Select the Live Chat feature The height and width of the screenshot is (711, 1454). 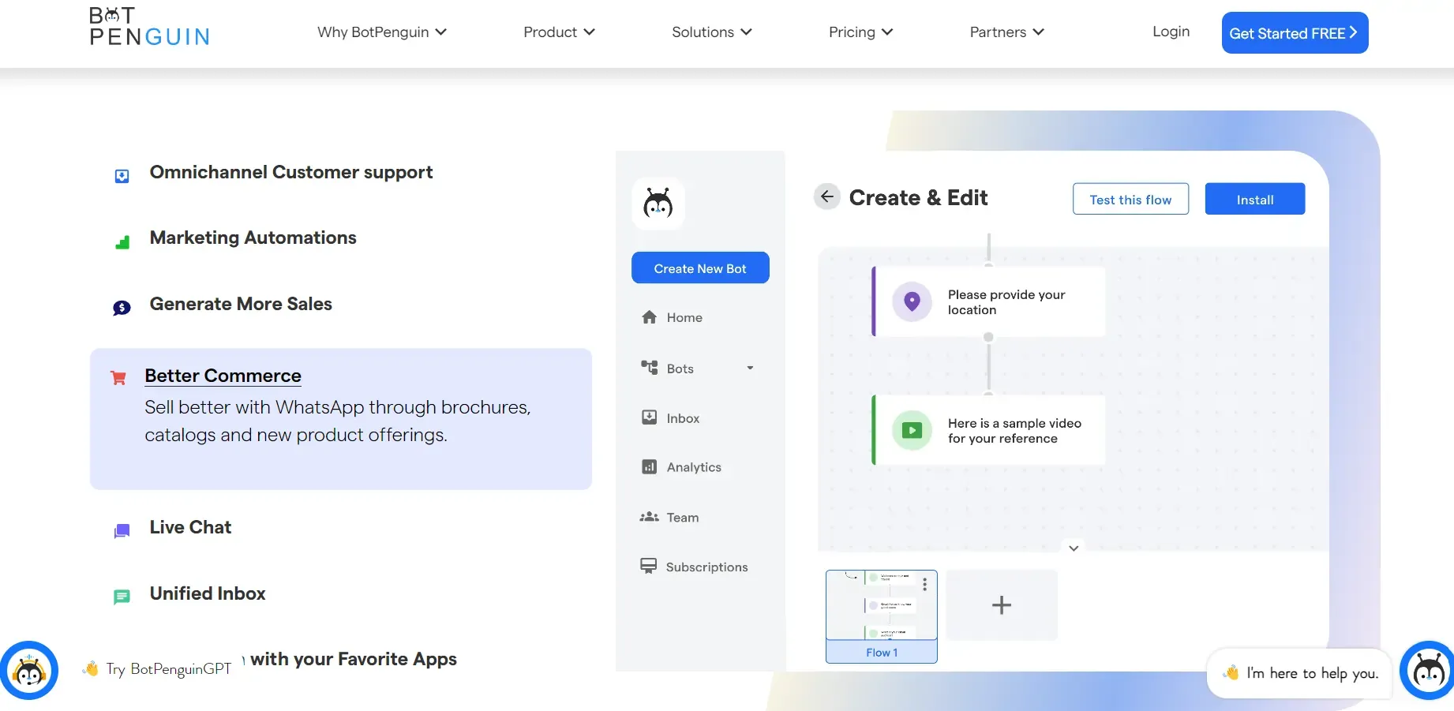click(x=190, y=527)
